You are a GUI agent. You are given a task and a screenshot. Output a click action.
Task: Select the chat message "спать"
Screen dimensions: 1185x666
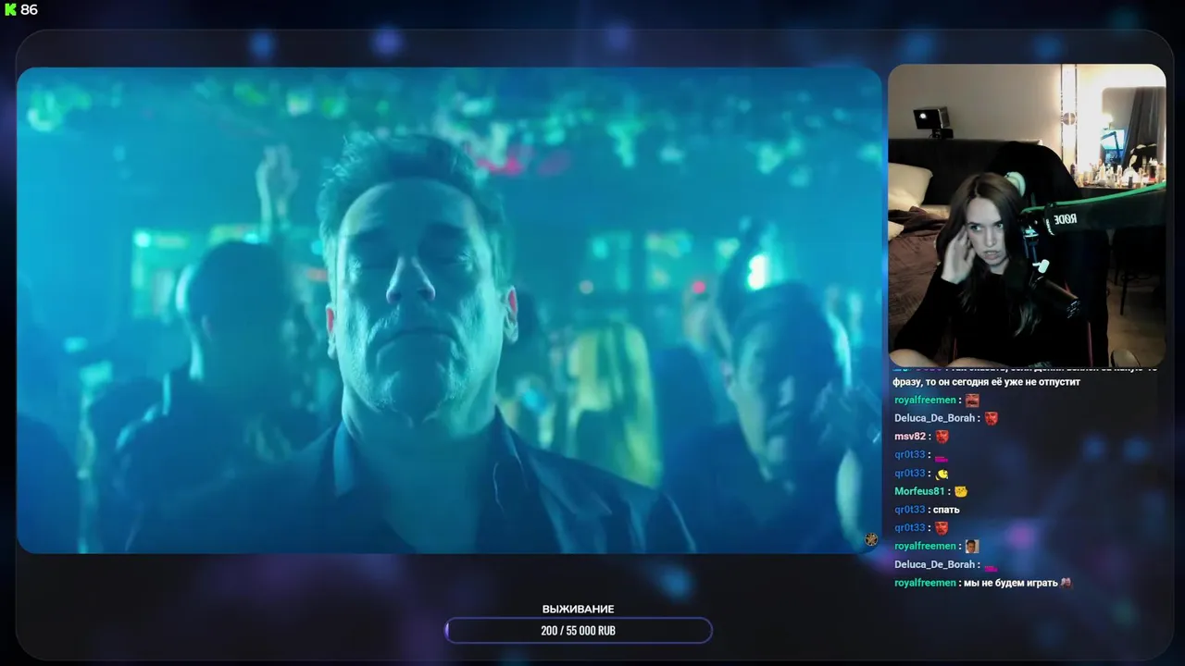[947, 510]
